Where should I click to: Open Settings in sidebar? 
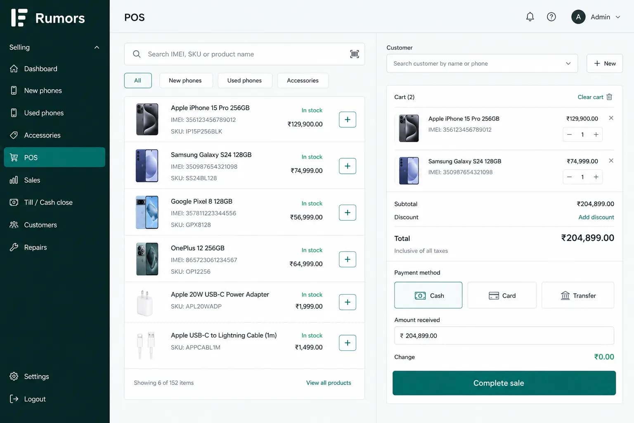[54, 376]
